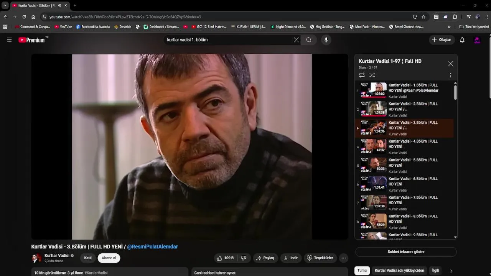The width and height of the screenshot is (491, 276).
Task: Click the playlist scroll down arrow
Action: click(455, 237)
